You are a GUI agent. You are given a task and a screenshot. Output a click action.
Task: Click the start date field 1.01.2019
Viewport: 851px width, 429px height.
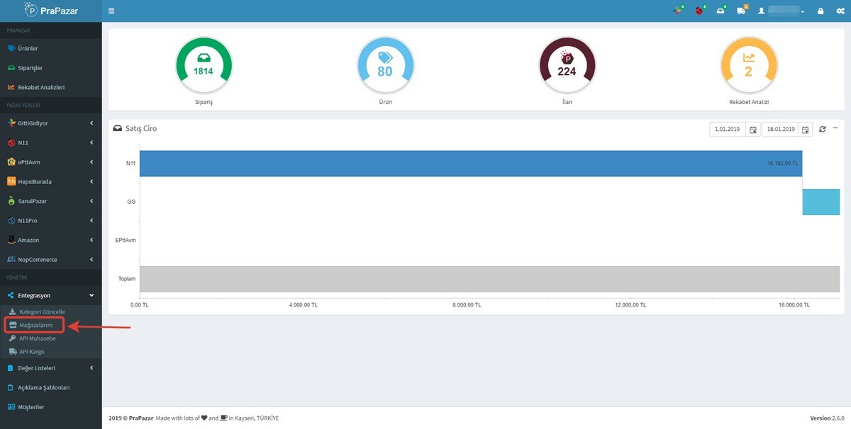[728, 129]
